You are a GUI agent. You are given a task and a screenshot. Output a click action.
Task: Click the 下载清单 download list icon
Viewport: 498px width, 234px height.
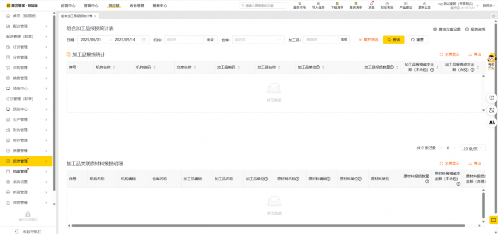click(337, 4)
